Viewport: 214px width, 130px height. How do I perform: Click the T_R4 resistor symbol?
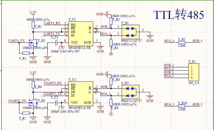coord(111,43)
